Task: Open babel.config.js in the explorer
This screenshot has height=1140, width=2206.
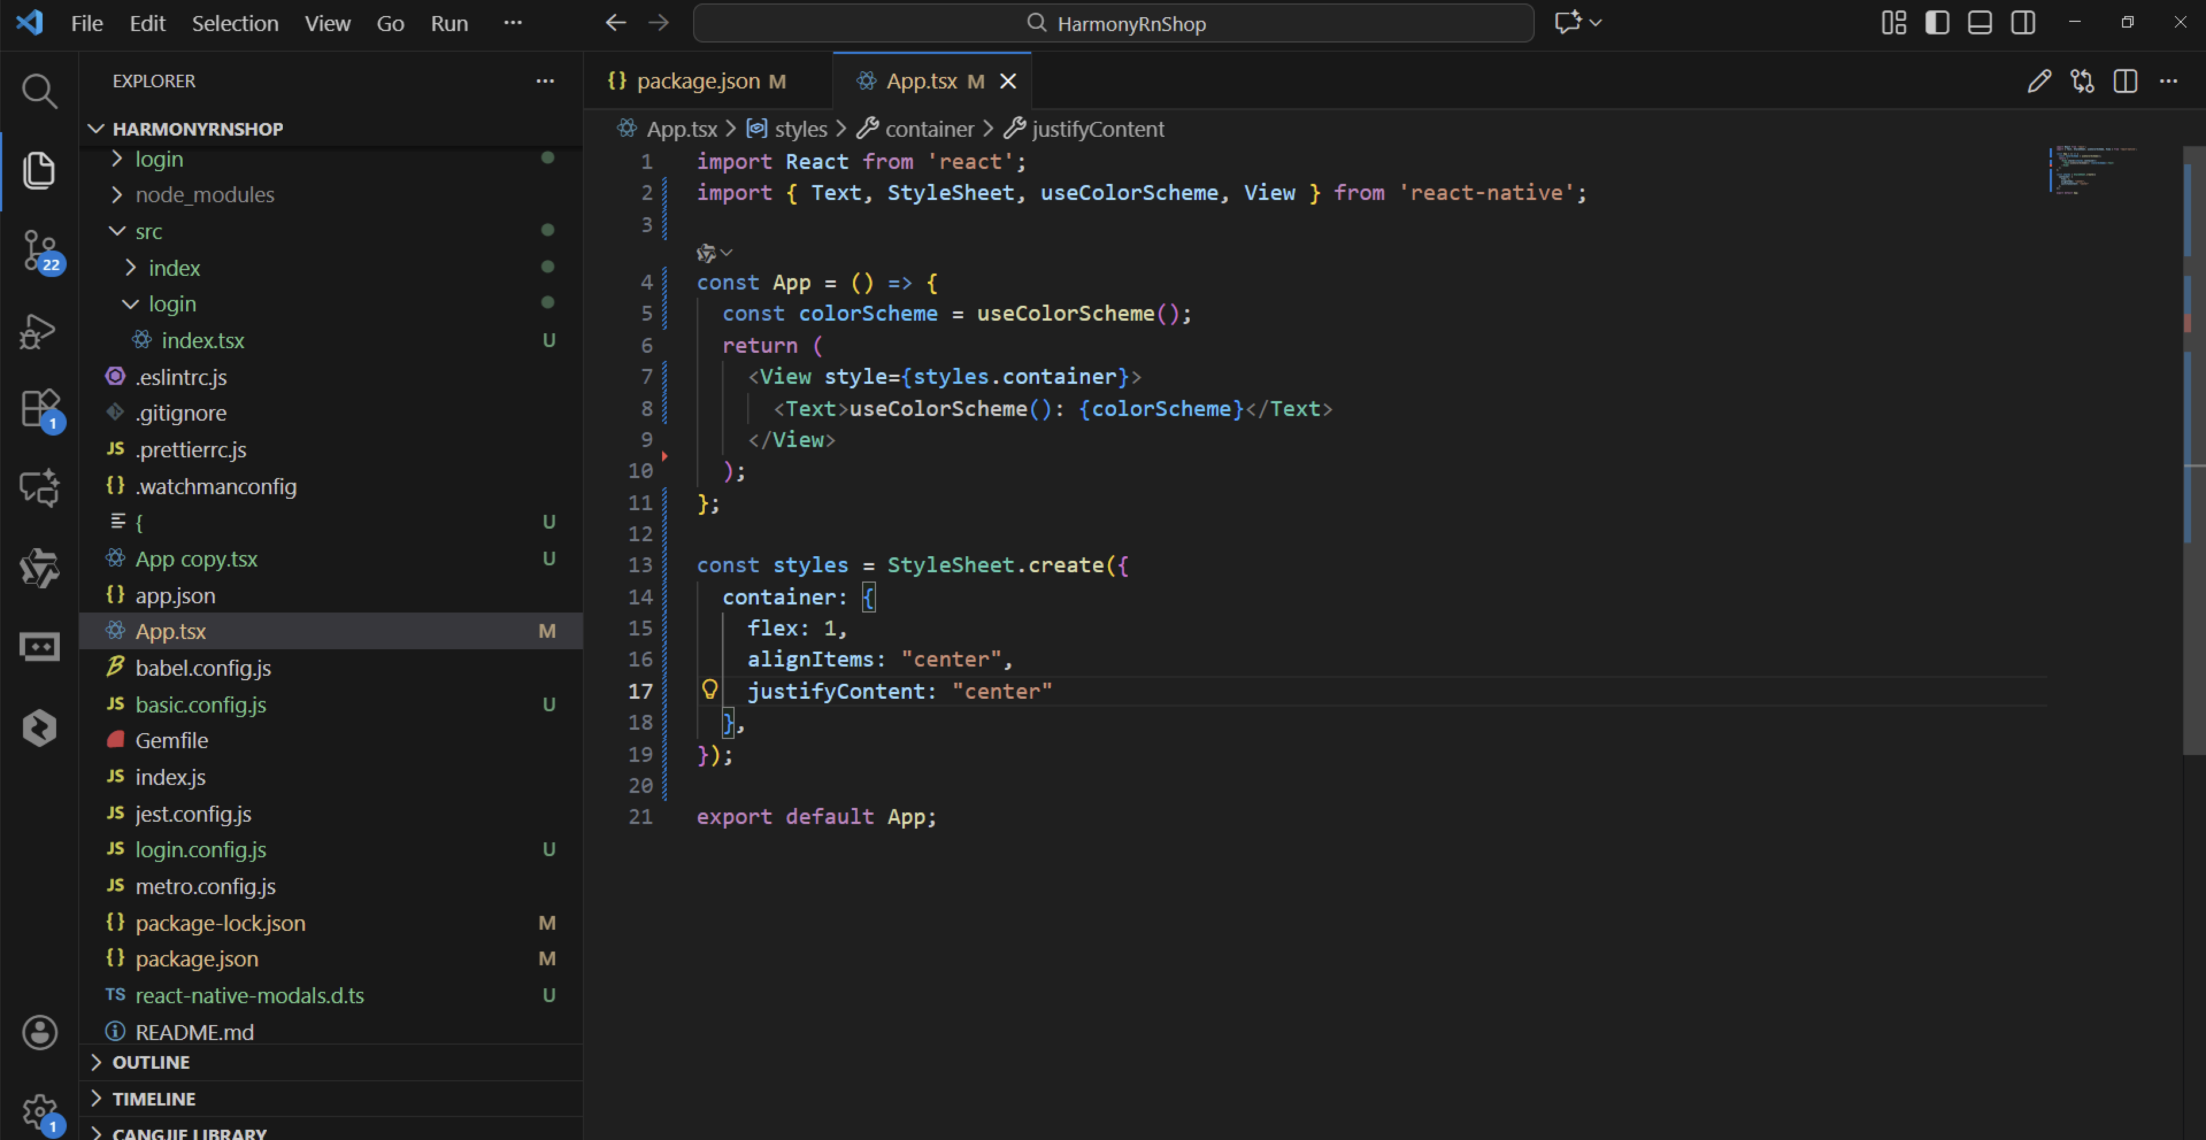Action: pos(203,668)
